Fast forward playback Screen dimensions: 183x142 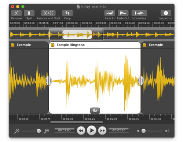[102, 131]
